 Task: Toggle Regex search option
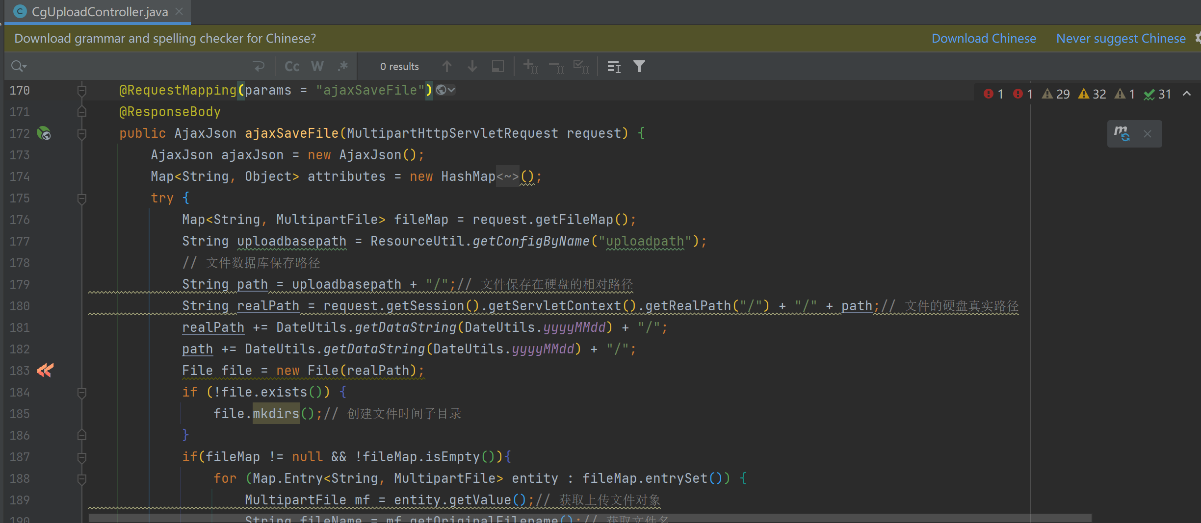[x=343, y=66]
